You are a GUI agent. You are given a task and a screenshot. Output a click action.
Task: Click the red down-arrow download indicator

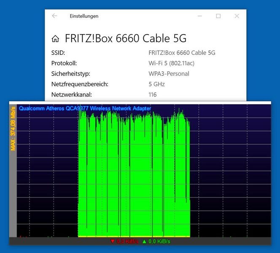(x=113, y=241)
